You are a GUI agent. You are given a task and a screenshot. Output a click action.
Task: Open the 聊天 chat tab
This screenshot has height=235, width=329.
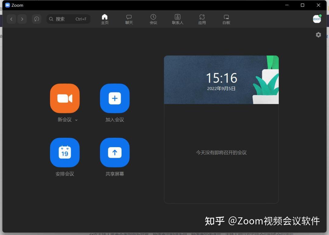click(x=129, y=19)
